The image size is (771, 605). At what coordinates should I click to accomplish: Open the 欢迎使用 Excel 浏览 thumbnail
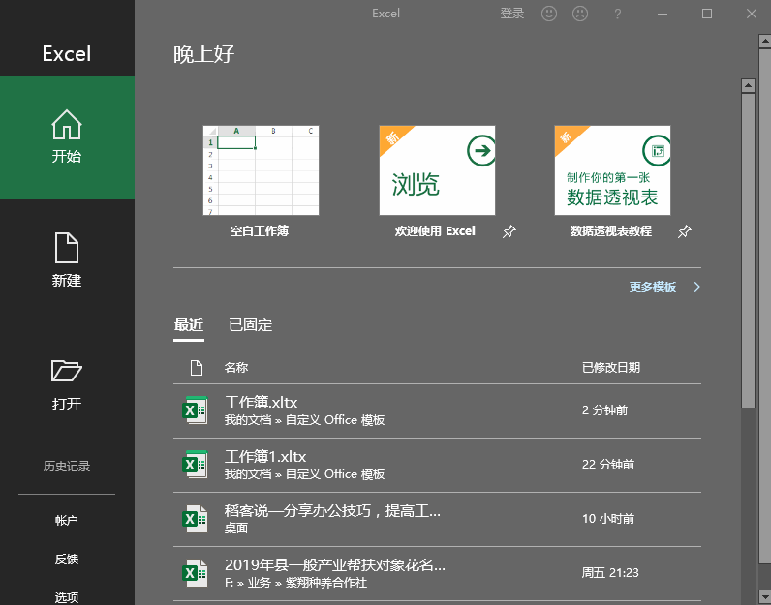(x=437, y=170)
